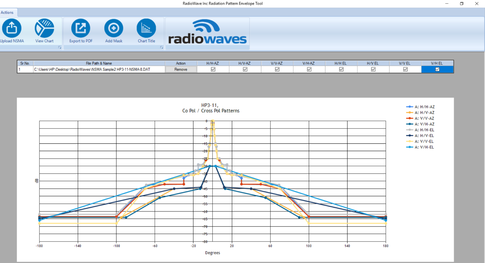Screen dimensions: 485x263
Task: Open the View Chart tool
Action: 44,28
